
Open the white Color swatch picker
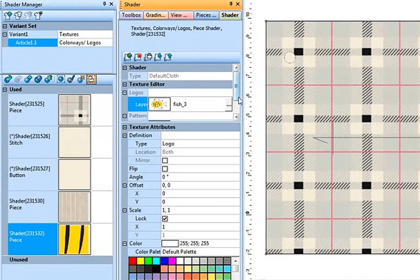[x=170, y=244]
